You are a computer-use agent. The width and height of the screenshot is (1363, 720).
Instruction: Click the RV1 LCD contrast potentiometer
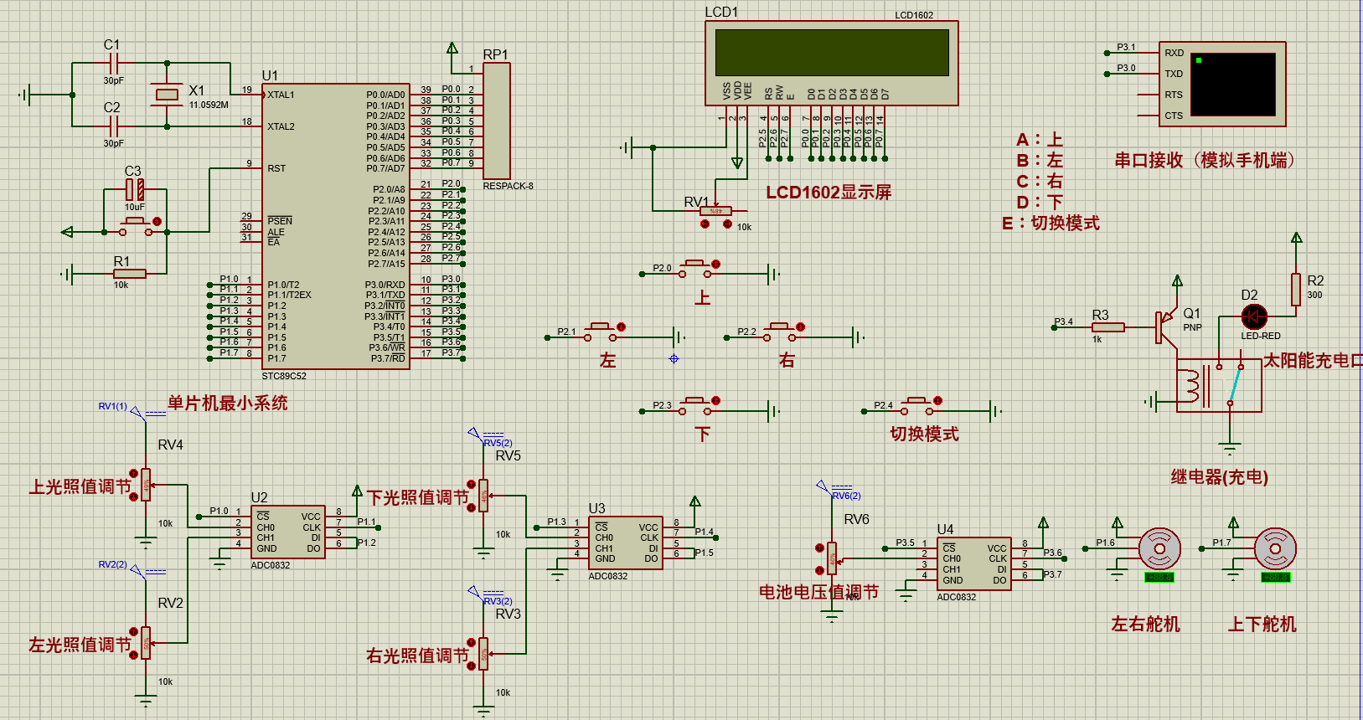[715, 211]
